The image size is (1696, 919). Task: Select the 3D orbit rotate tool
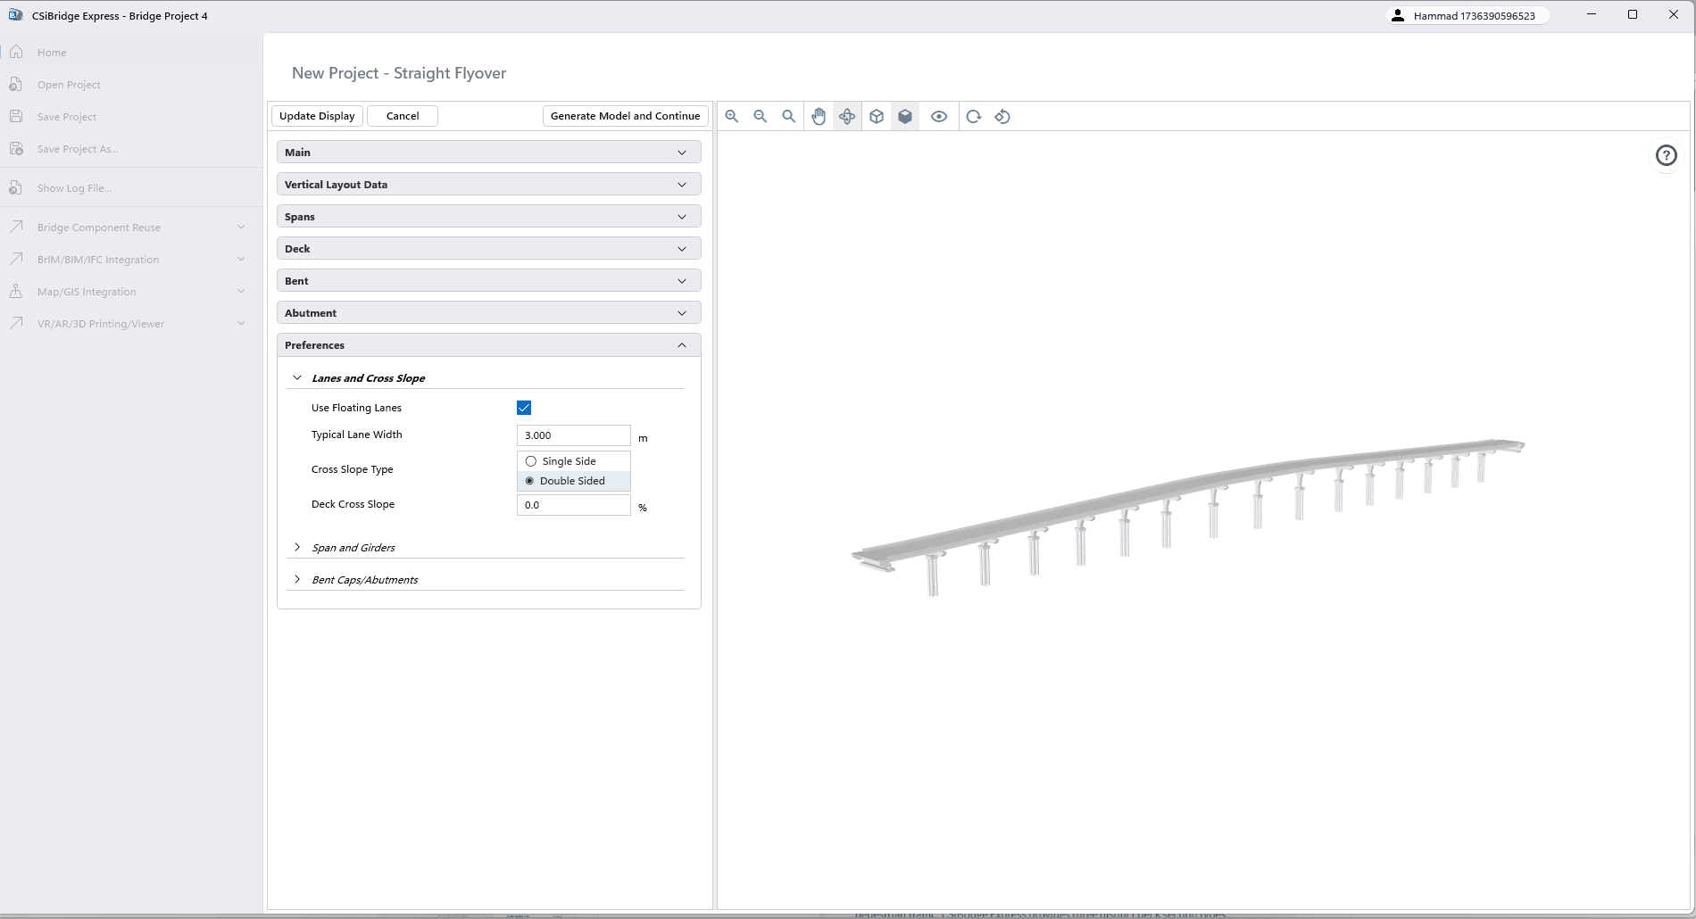[847, 116]
